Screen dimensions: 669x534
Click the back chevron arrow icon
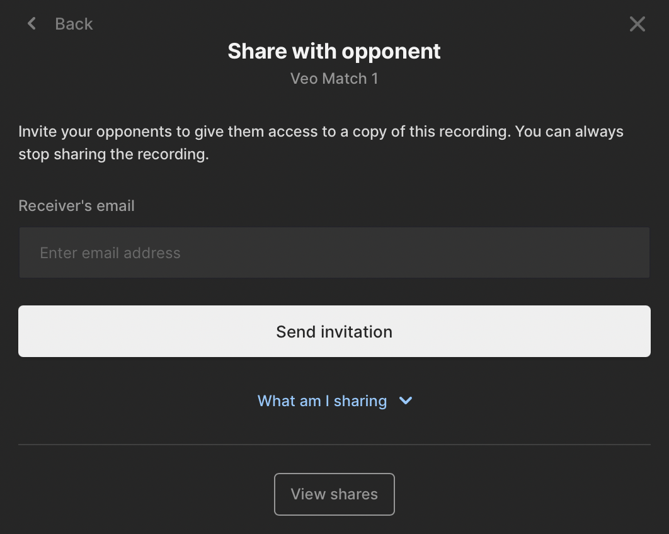pyautogui.click(x=31, y=23)
